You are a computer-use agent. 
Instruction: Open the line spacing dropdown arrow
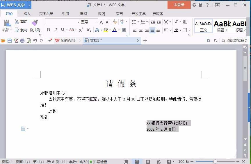tap(170, 30)
